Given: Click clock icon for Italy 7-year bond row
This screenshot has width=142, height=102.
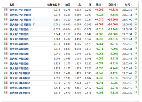Looking at the screenshot, I should pos(136,58).
